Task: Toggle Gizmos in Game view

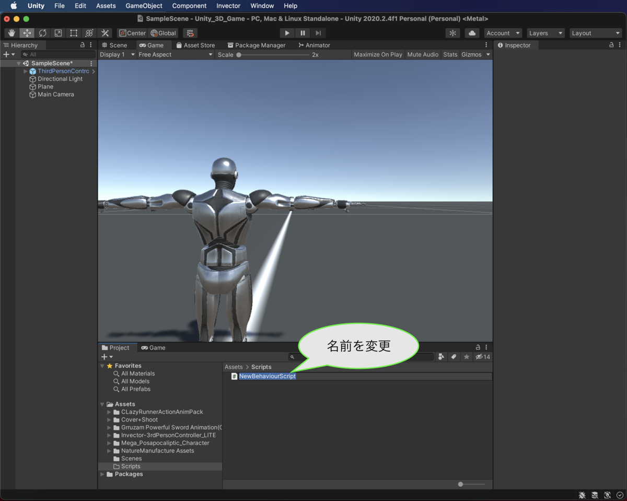Action: [471, 54]
